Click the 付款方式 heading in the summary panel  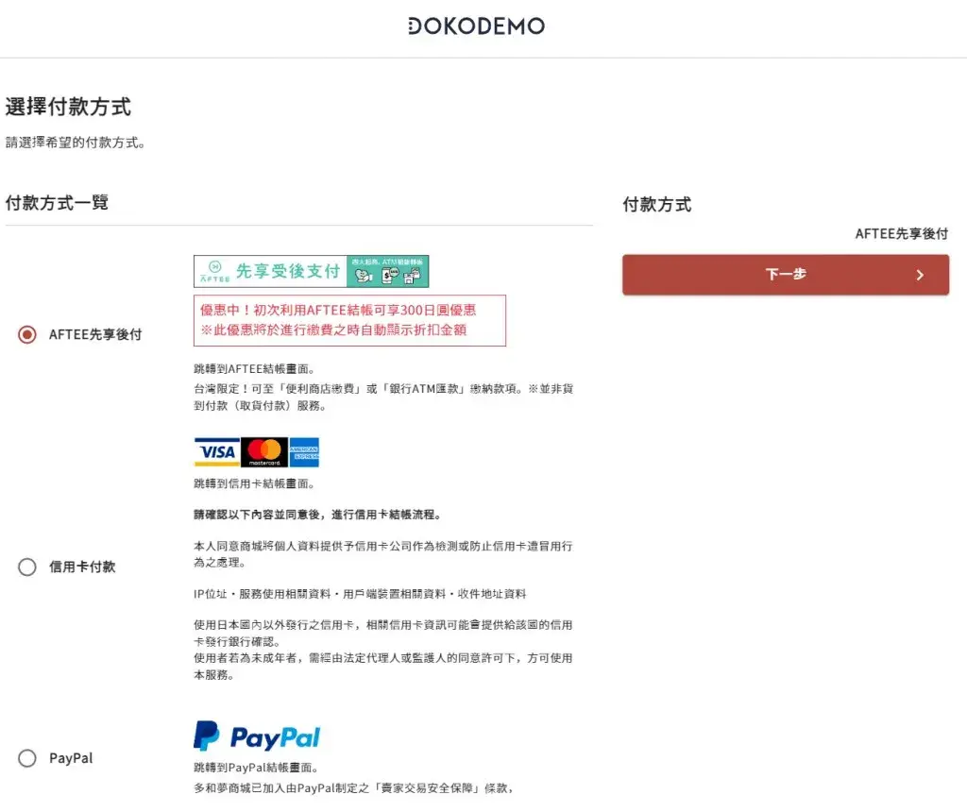point(657,204)
